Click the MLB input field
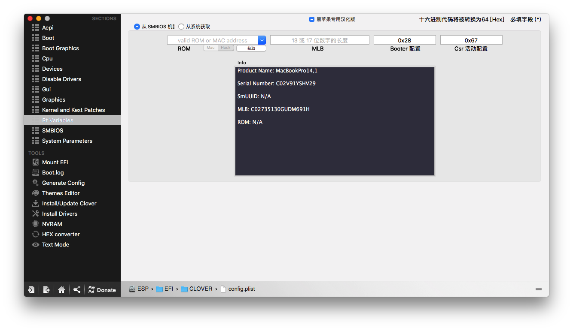 click(x=320, y=40)
